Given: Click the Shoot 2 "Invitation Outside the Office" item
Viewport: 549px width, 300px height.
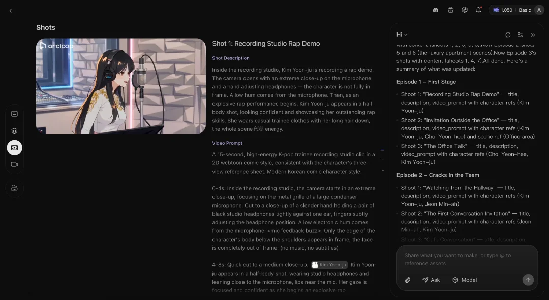Looking at the screenshot, I should (x=468, y=128).
